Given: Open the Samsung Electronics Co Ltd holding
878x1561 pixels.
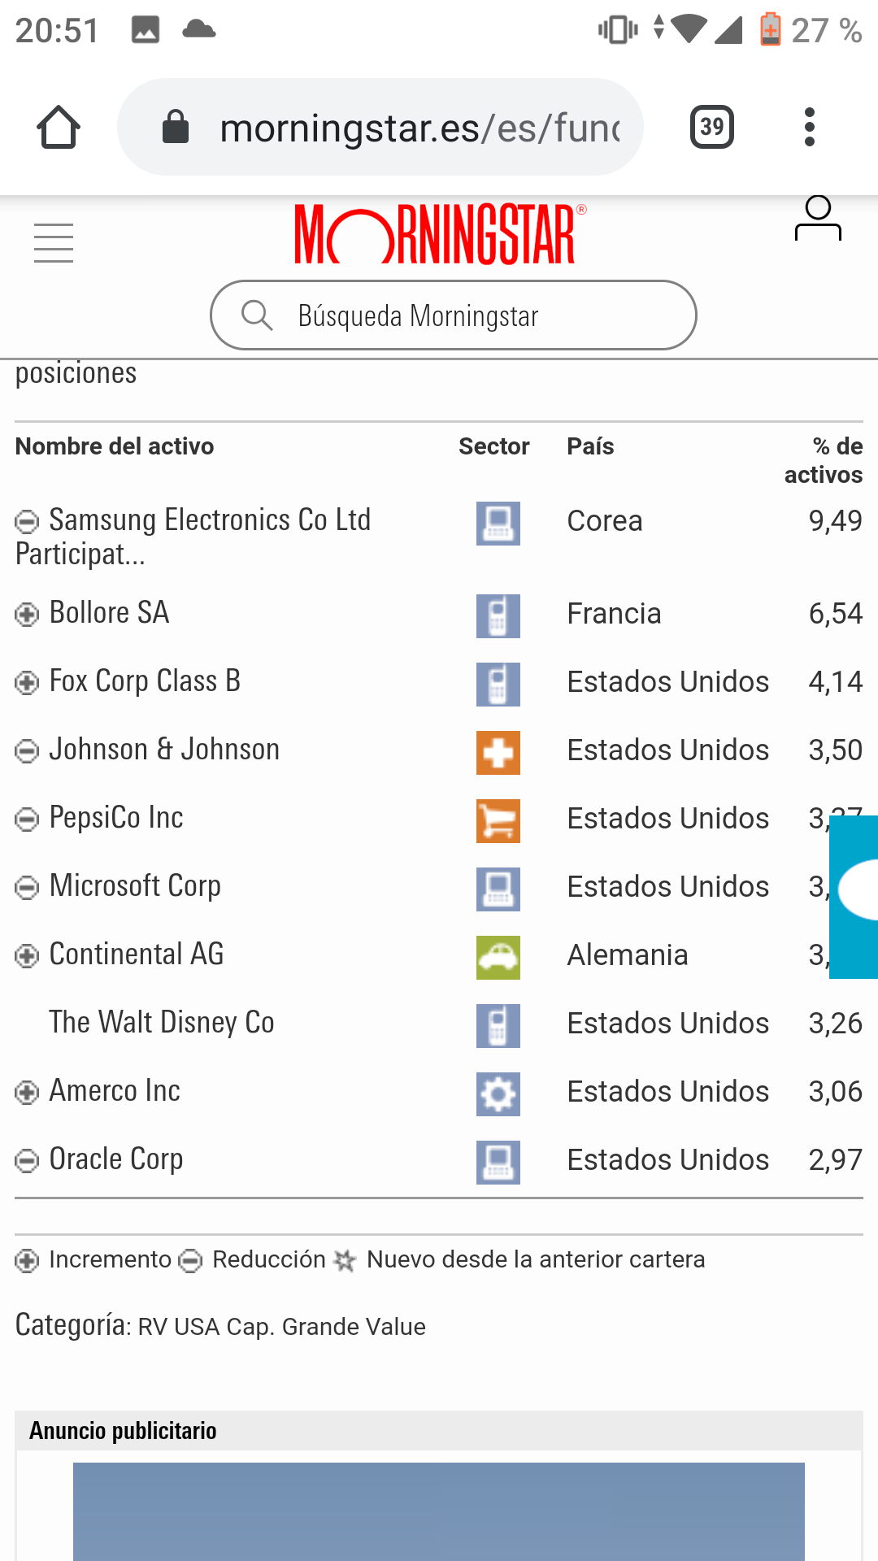Looking at the screenshot, I should 209,520.
